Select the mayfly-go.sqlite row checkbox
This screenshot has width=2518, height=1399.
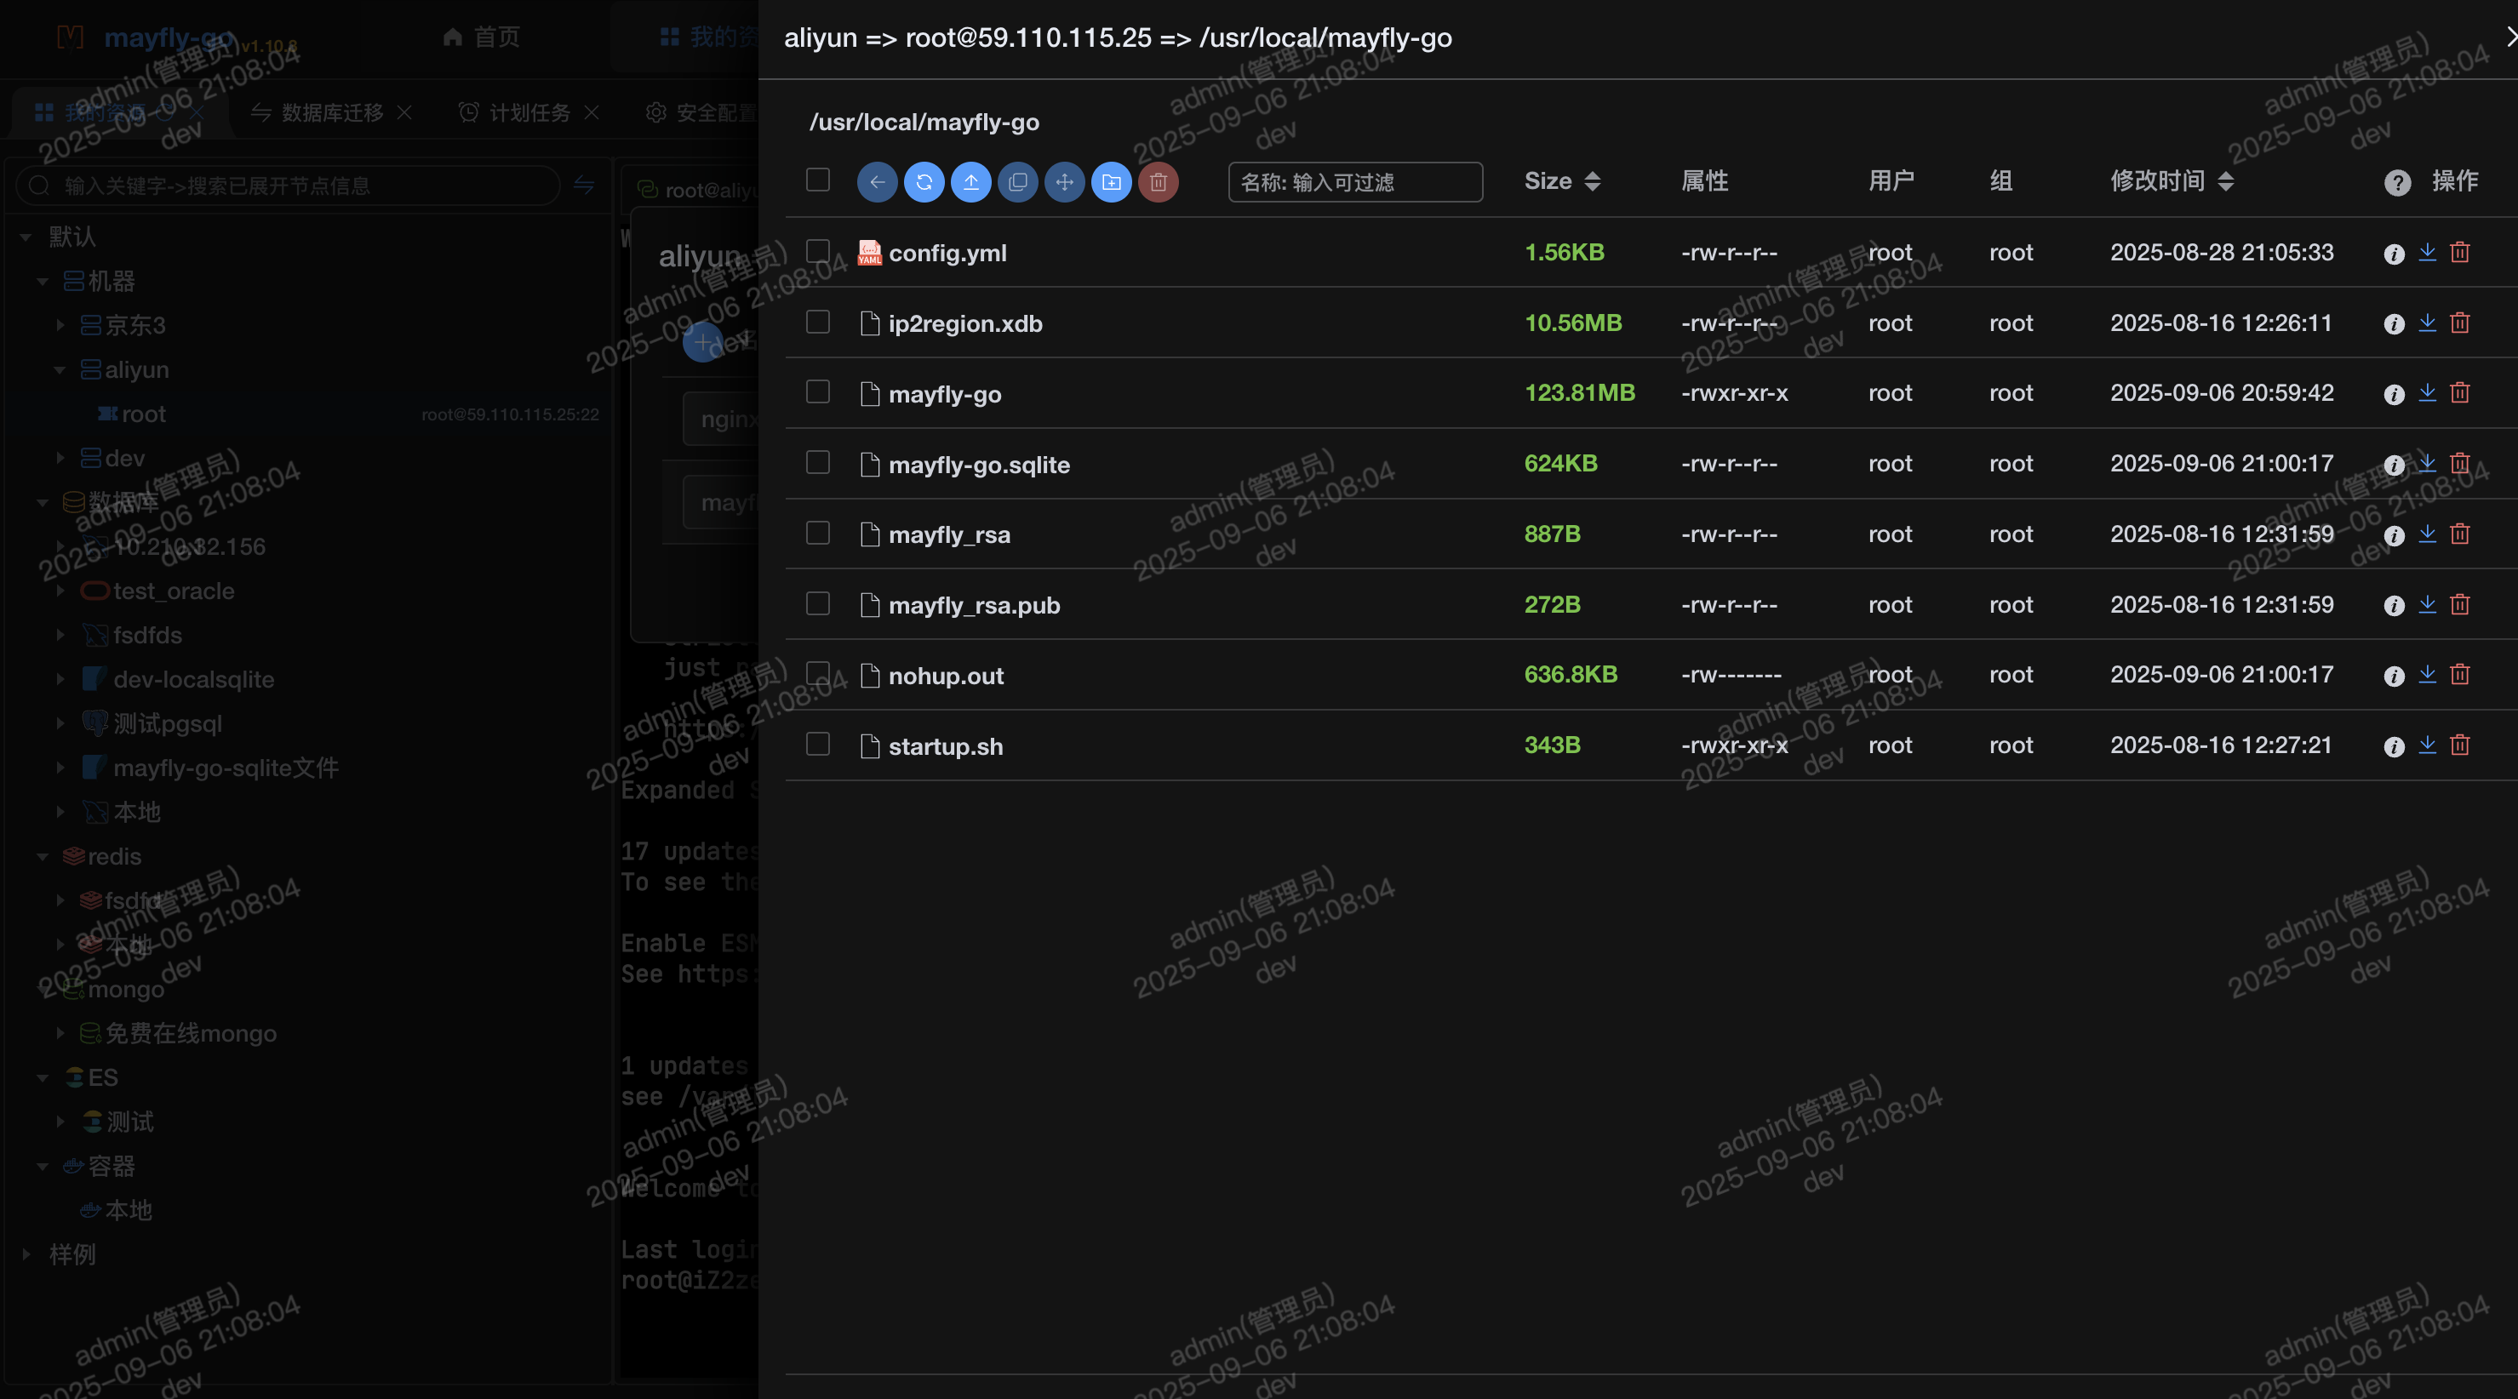(817, 462)
